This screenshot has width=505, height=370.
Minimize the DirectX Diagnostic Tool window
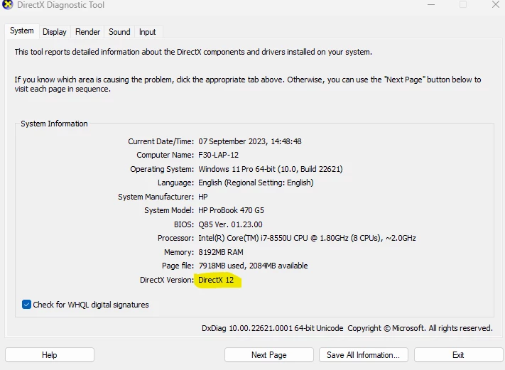coord(431,4)
